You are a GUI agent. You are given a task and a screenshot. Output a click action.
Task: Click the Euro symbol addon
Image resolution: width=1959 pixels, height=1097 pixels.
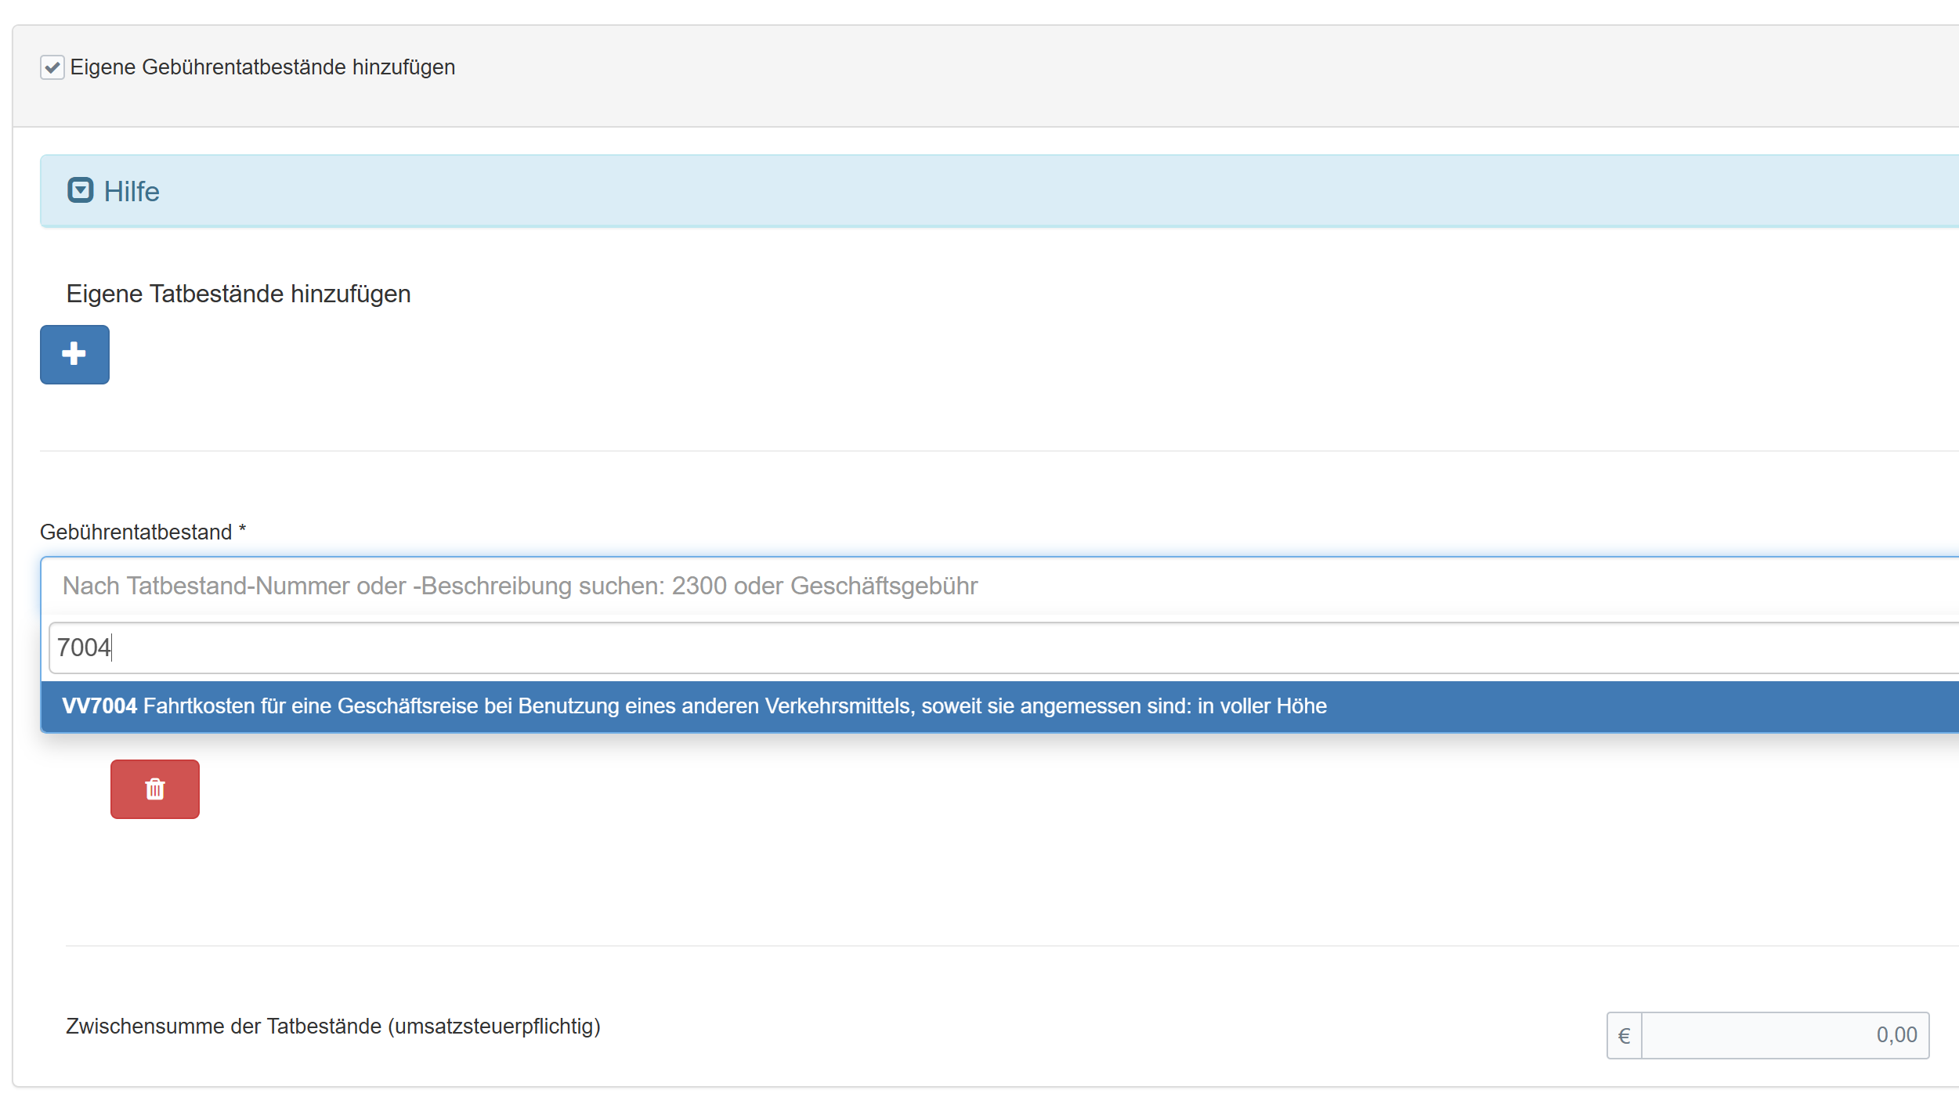click(1624, 1035)
